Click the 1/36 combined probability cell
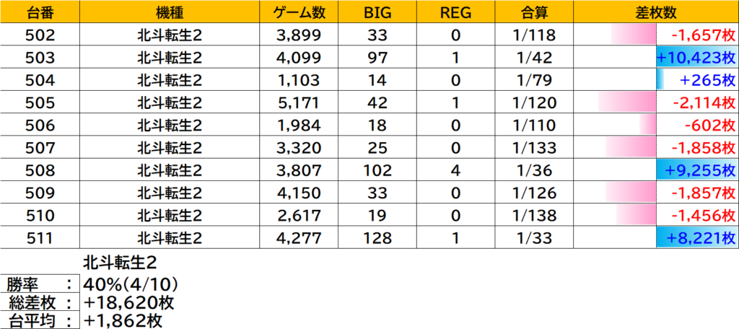This screenshot has height=329, width=739. coord(535,170)
